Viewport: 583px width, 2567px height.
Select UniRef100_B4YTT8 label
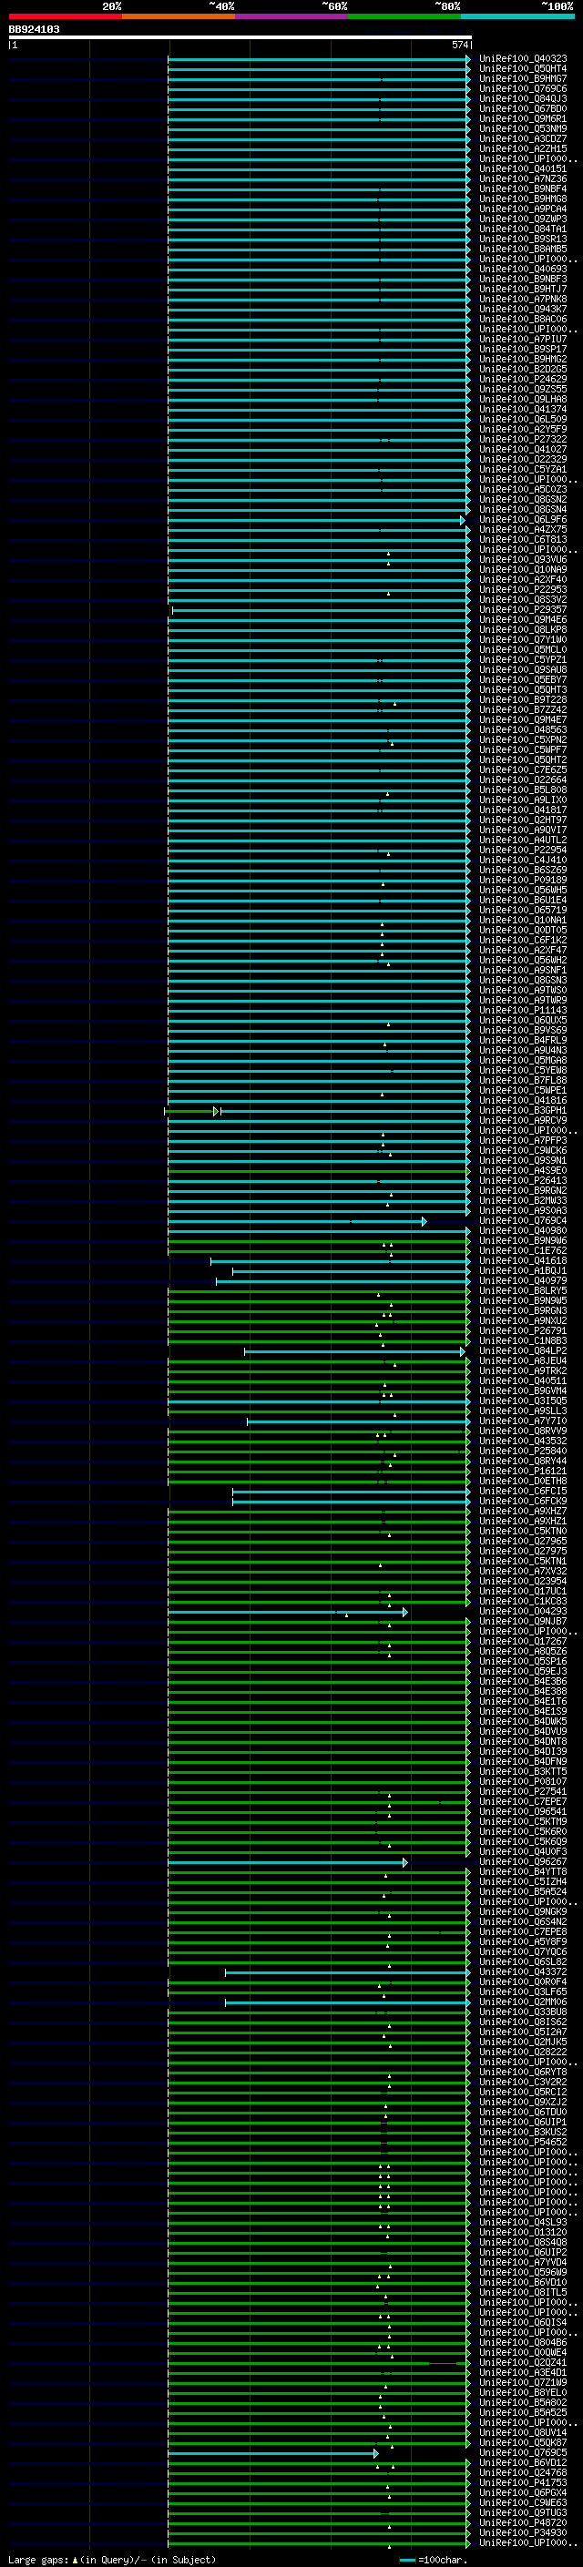523,1871
